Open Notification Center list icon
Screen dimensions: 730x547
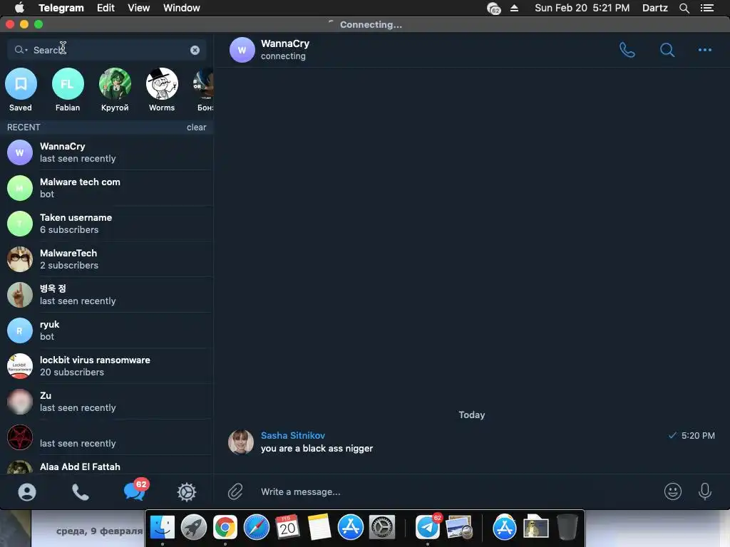(x=707, y=8)
